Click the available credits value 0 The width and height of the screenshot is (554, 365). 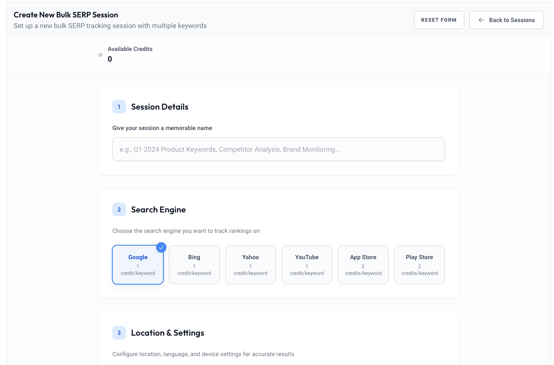(110, 59)
